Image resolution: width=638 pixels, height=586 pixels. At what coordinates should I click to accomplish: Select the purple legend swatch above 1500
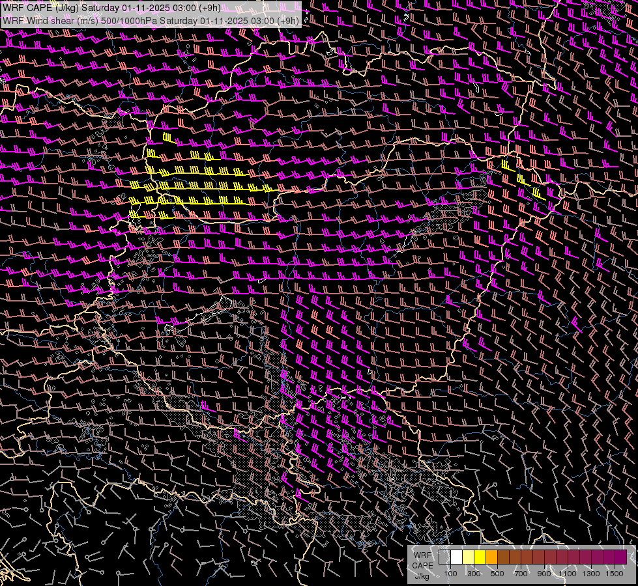(620, 557)
